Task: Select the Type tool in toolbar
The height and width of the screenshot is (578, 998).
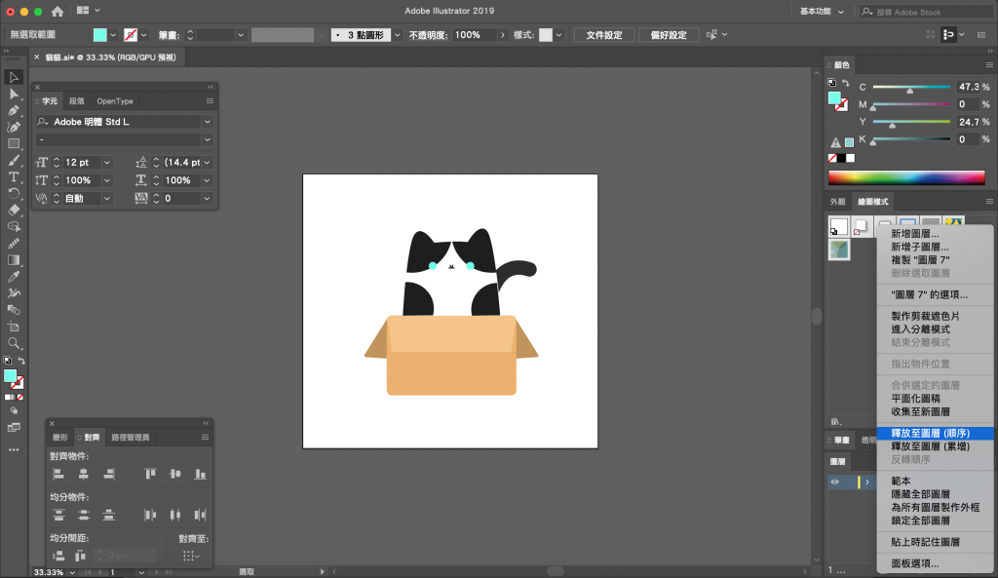Action: point(14,176)
